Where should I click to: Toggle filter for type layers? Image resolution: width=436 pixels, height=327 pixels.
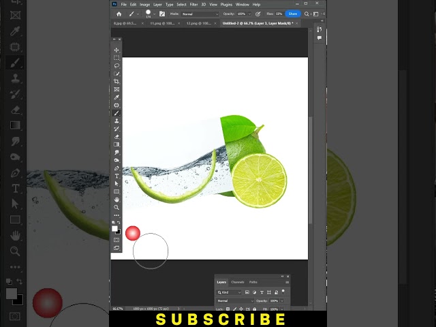(262, 292)
